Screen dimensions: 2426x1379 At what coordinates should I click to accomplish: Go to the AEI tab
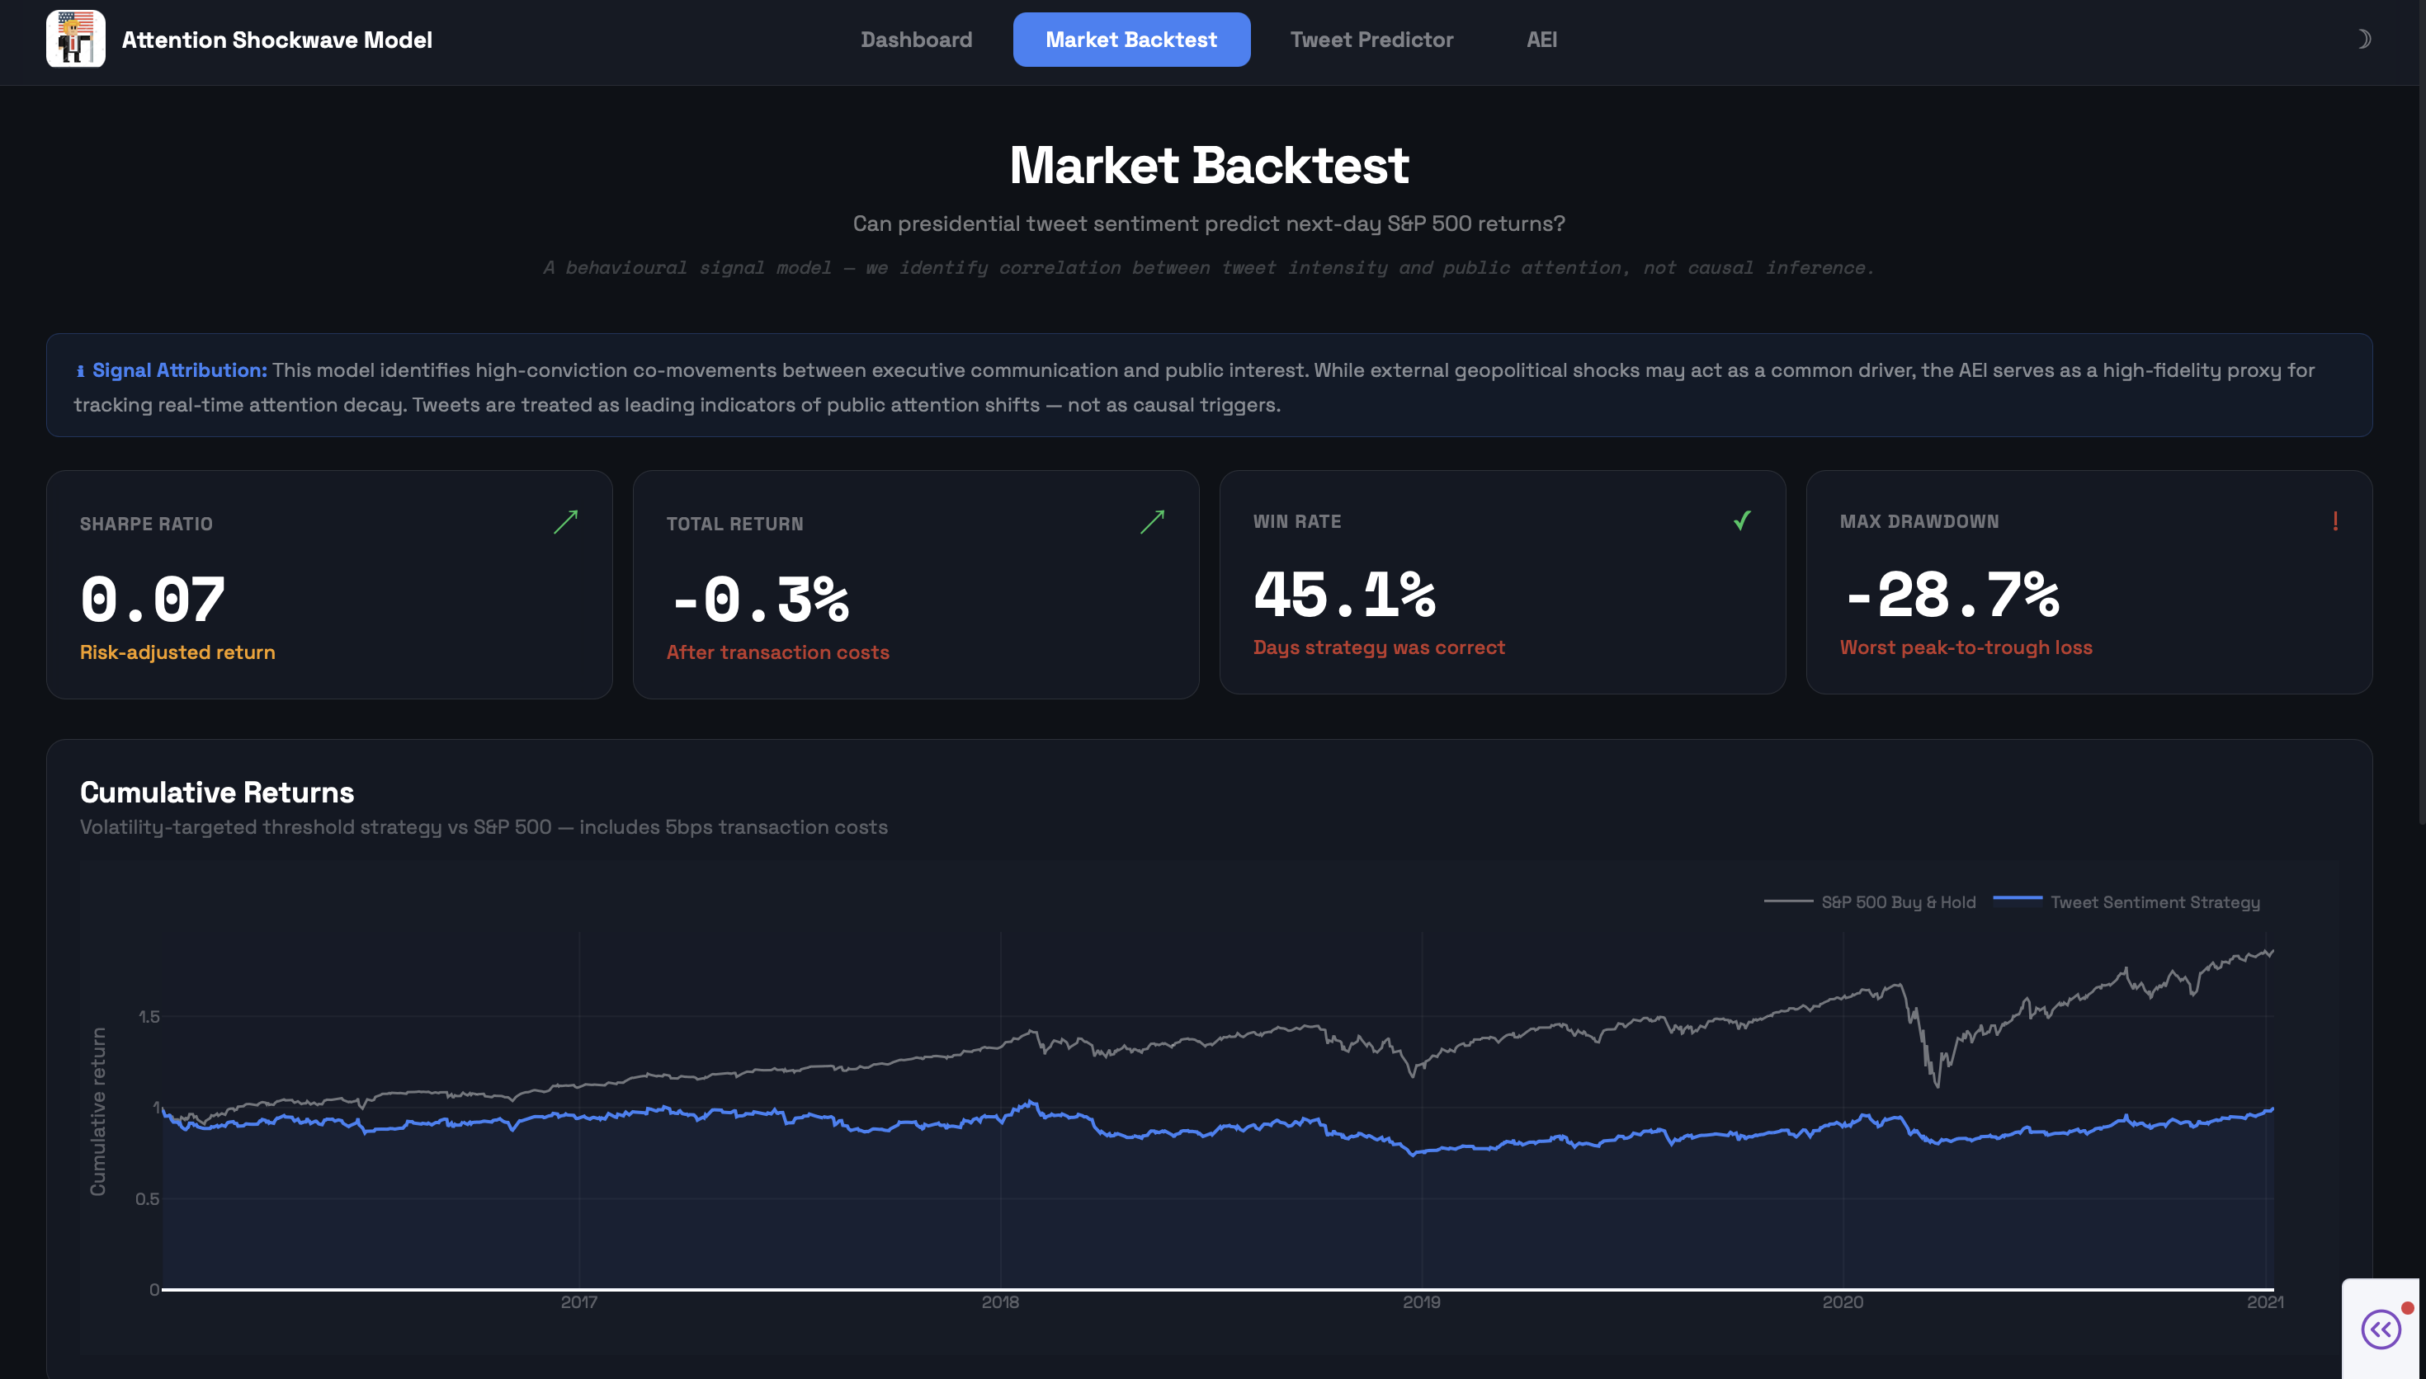pos(1541,40)
